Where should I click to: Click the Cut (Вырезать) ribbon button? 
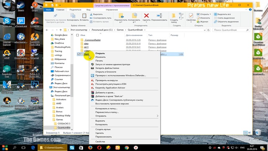tap(96, 14)
